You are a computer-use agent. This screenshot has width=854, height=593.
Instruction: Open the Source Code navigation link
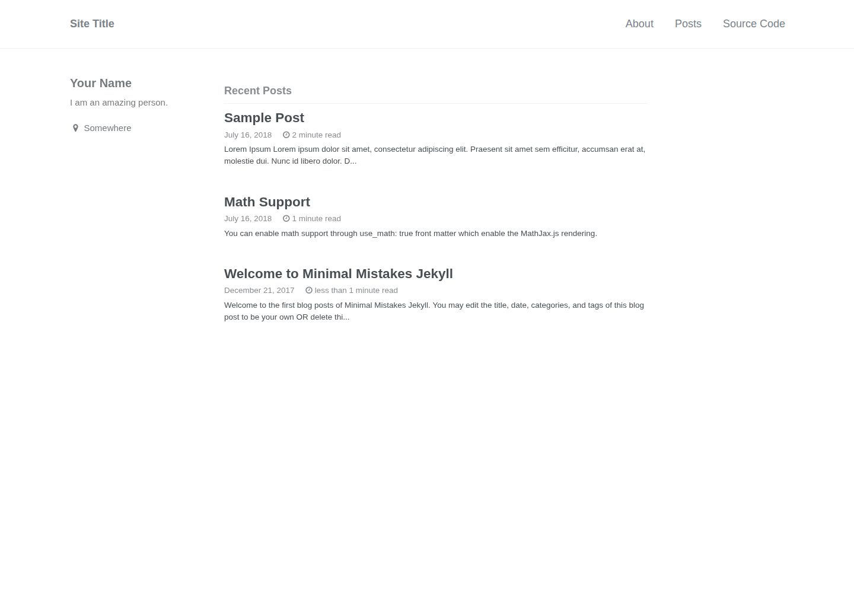[x=754, y=24]
